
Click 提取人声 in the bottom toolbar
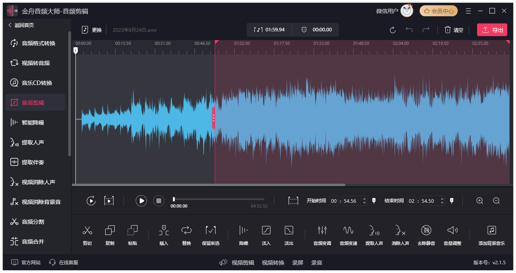[x=374, y=235]
